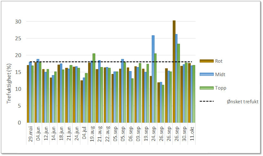Click the 19.sep date label
The width and height of the screenshot is (263, 156).
[145, 134]
